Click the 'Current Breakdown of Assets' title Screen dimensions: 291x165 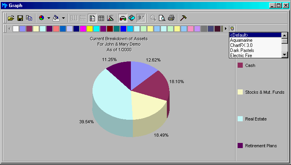point(119,39)
